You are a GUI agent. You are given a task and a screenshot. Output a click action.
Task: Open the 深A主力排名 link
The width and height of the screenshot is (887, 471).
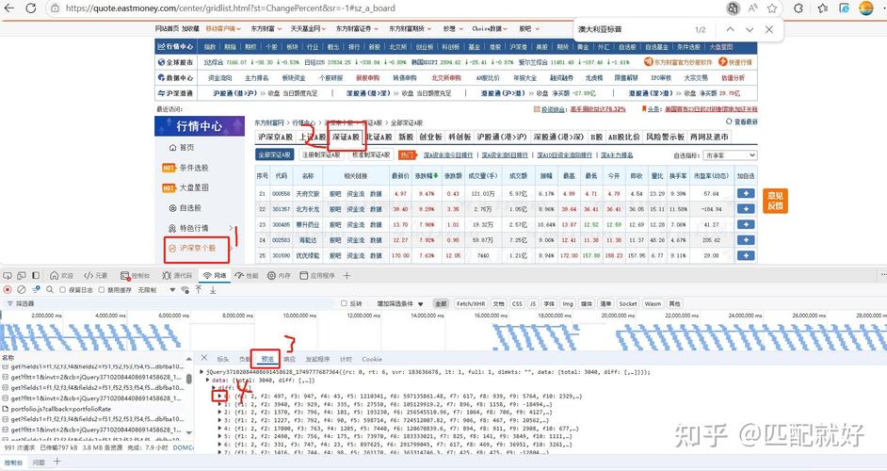click(x=617, y=155)
